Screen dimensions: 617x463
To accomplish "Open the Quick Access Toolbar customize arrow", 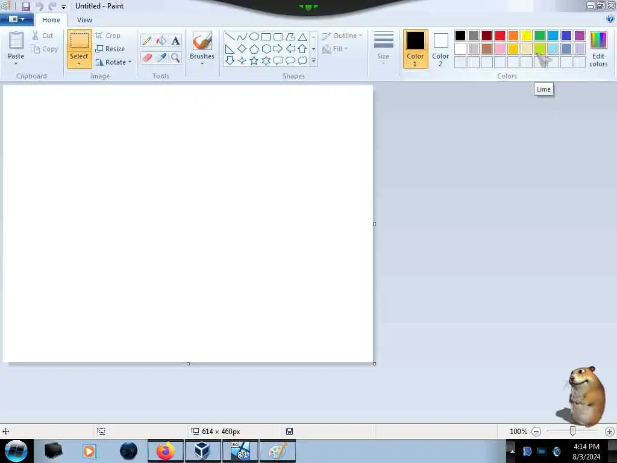I will point(63,7).
